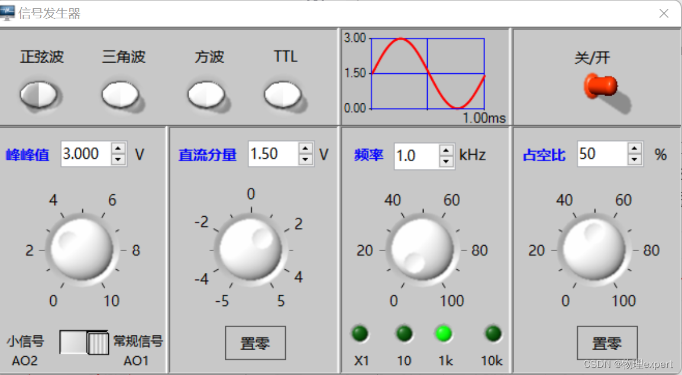The height and width of the screenshot is (375, 682).
Task: Decrease the 峰峰值 value with down arrow
Action: (x=118, y=159)
